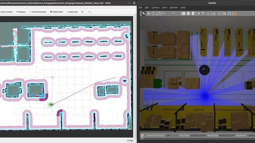Open the redo history dropdown arrow in Gazebo
255x143 pixels.
[178, 14]
